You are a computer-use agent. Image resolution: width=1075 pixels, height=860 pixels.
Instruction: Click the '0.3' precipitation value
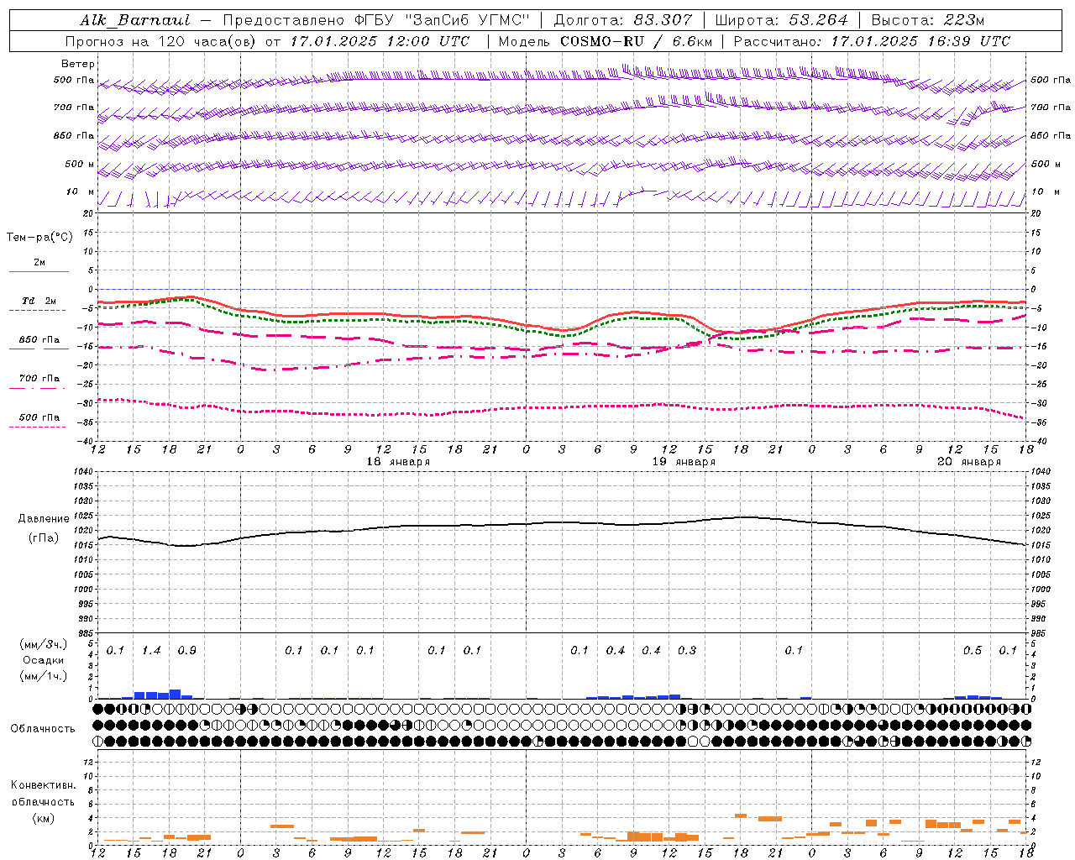pyautogui.click(x=687, y=651)
